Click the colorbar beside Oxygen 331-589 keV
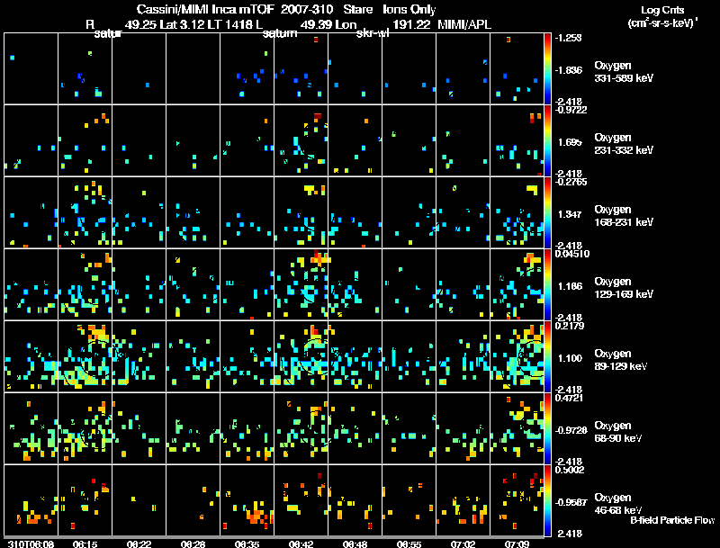Viewport: 720px width, 548px height. [x=547, y=68]
